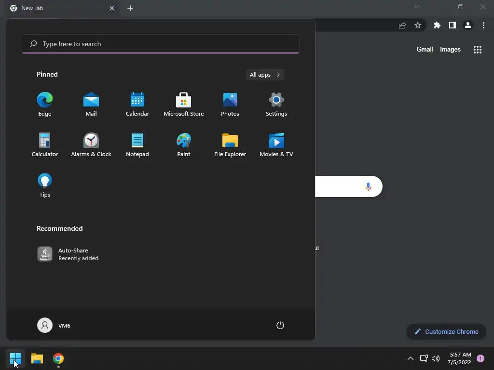Toggle Chrome's side panel

pyautogui.click(x=453, y=25)
